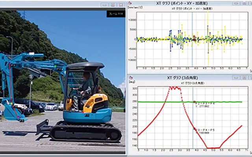Image resolution: width=252 pixels, height=157 pixels.
Task: Click the 3-point angle graph window title bar
Action: (x=177, y=77)
